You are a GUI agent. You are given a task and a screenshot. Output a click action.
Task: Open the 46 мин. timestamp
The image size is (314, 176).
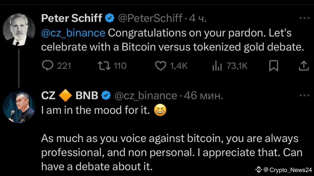coord(203,96)
